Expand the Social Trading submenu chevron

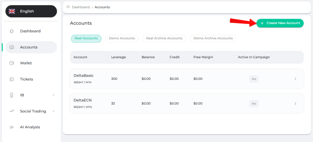point(53,111)
